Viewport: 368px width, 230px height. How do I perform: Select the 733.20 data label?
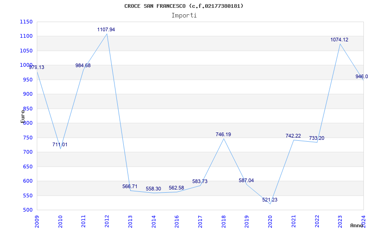pos(316,138)
